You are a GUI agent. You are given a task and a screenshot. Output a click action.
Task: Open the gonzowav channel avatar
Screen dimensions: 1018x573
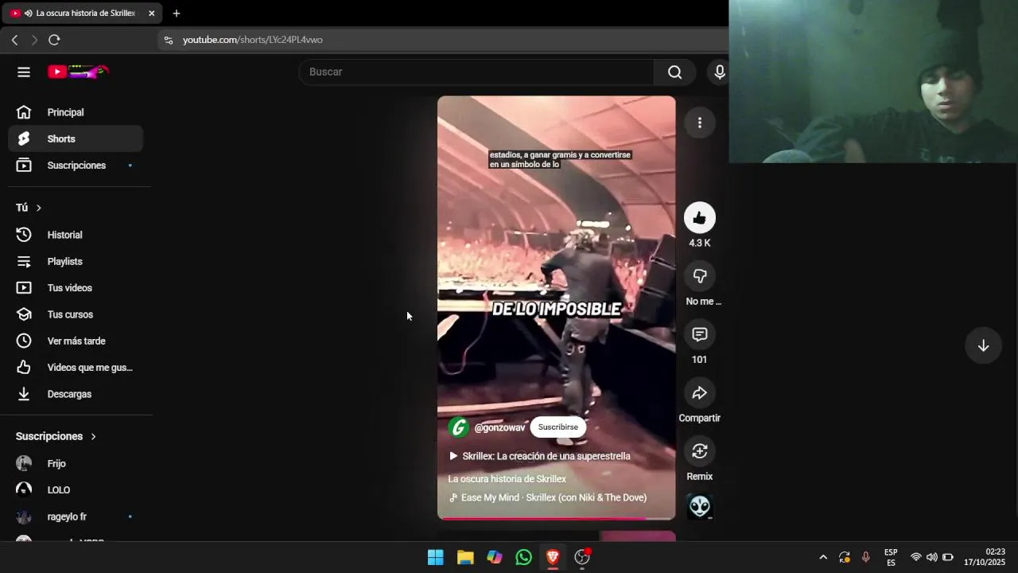pyautogui.click(x=459, y=427)
